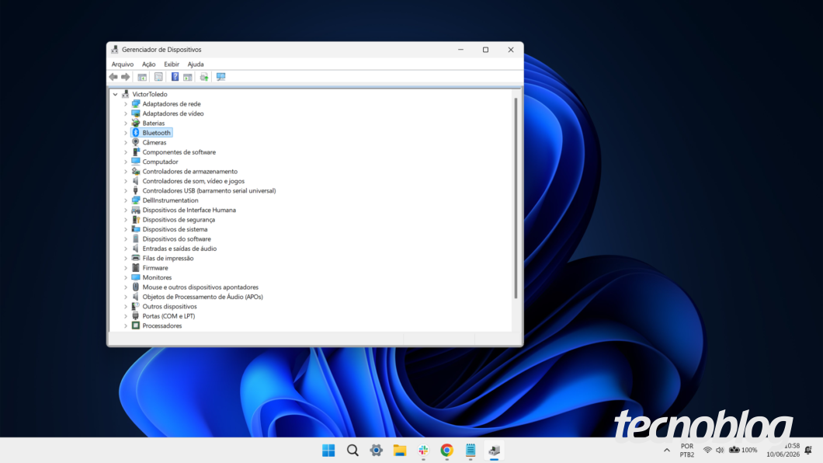Click the Processadores category icon
823x463 pixels.
pos(135,325)
